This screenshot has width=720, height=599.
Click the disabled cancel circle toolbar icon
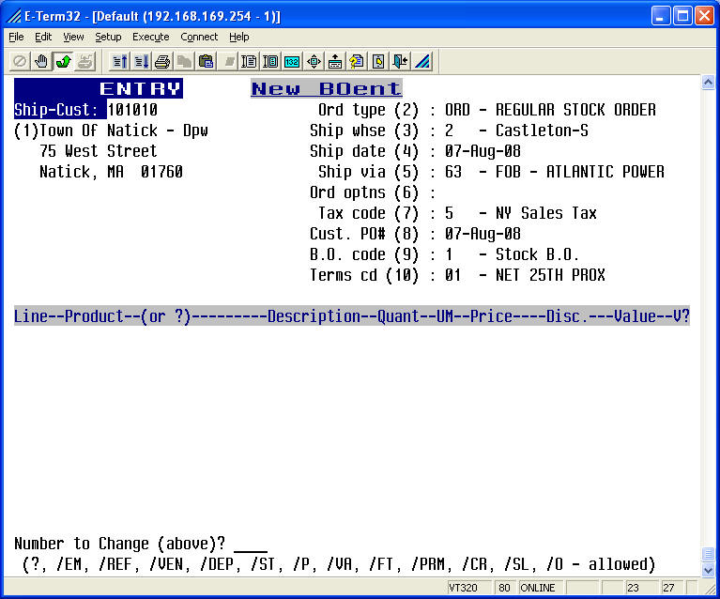tap(20, 61)
